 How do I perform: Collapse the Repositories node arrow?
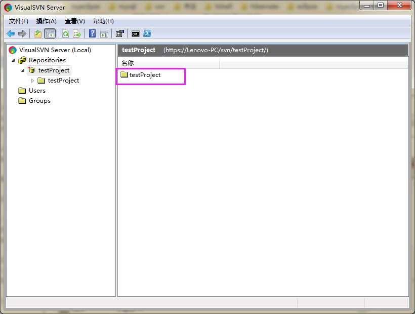[x=13, y=60]
